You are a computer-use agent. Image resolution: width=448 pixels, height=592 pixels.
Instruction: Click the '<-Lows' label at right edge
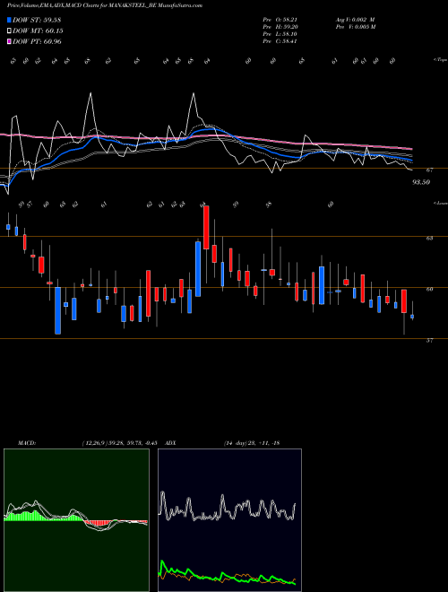[440, 203]
